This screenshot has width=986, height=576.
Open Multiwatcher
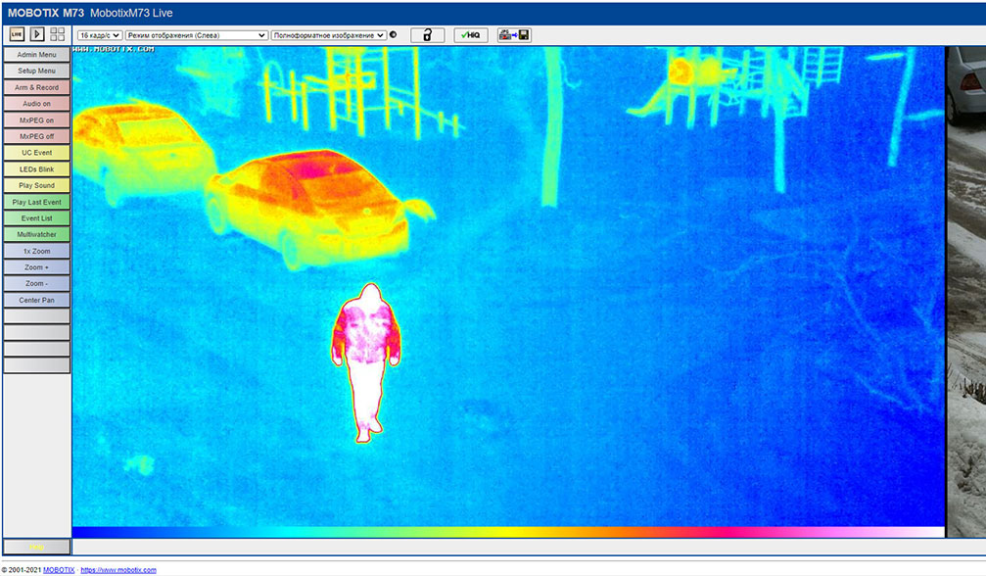click(36, 234)
